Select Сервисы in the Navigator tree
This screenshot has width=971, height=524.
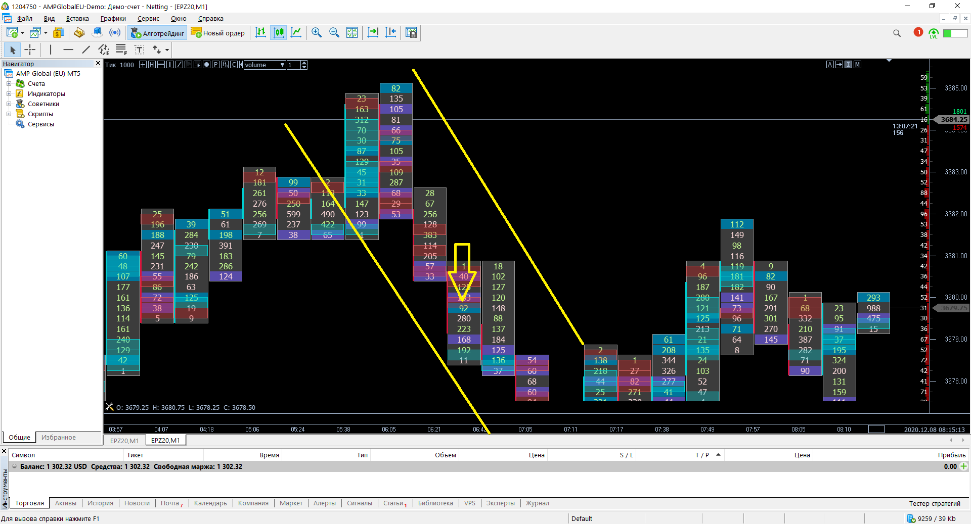click(x=41, y=124)
